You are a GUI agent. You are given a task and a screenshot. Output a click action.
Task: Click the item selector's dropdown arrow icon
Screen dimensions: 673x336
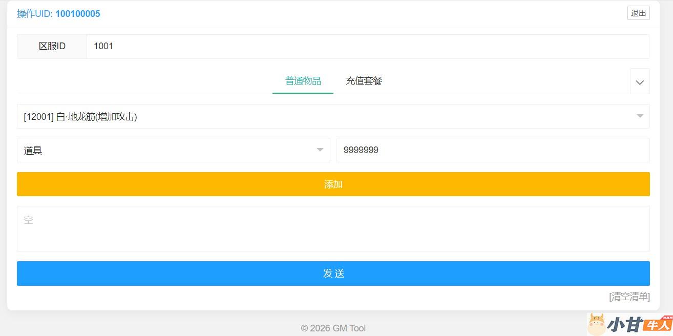tap(640, 116)
